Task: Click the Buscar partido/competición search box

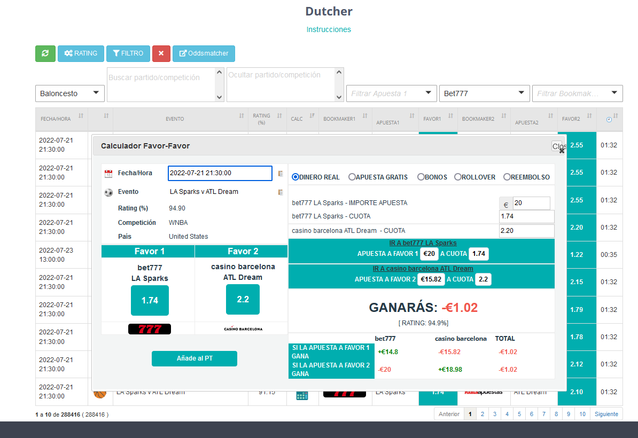Action: [161, 84]
